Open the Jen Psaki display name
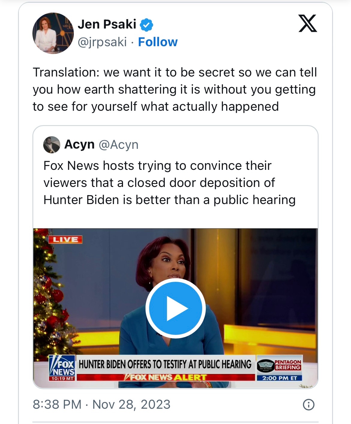 point(107,24)
